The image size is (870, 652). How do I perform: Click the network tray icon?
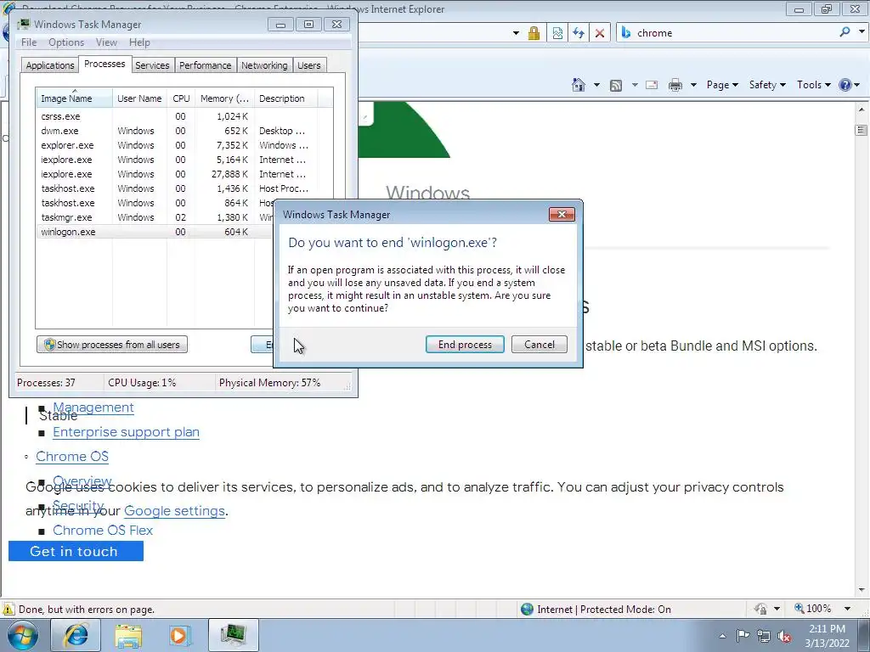tap(764, 636)
